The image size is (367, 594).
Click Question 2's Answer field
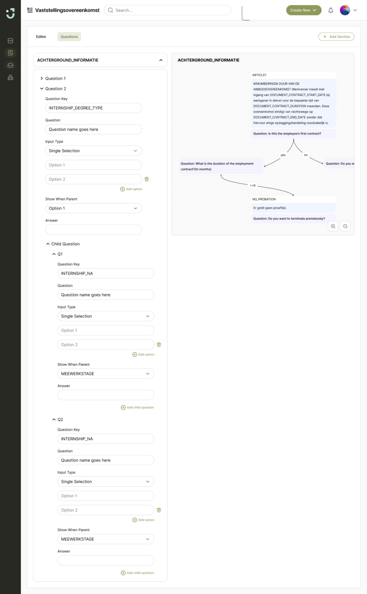(x=94, y=230)
